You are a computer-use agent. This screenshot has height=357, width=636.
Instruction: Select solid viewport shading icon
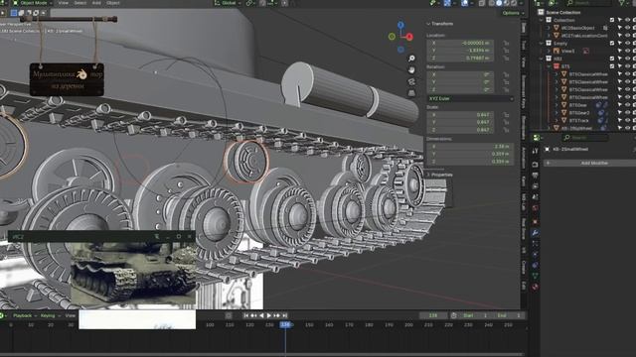coord(499,3)
